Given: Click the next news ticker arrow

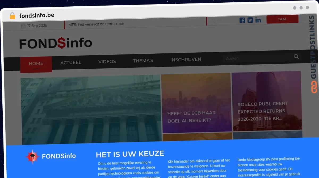Looking at the screenshot, I should click(x=219, y=21).
